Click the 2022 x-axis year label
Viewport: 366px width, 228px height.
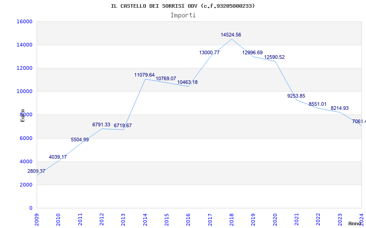pos(318,219)
